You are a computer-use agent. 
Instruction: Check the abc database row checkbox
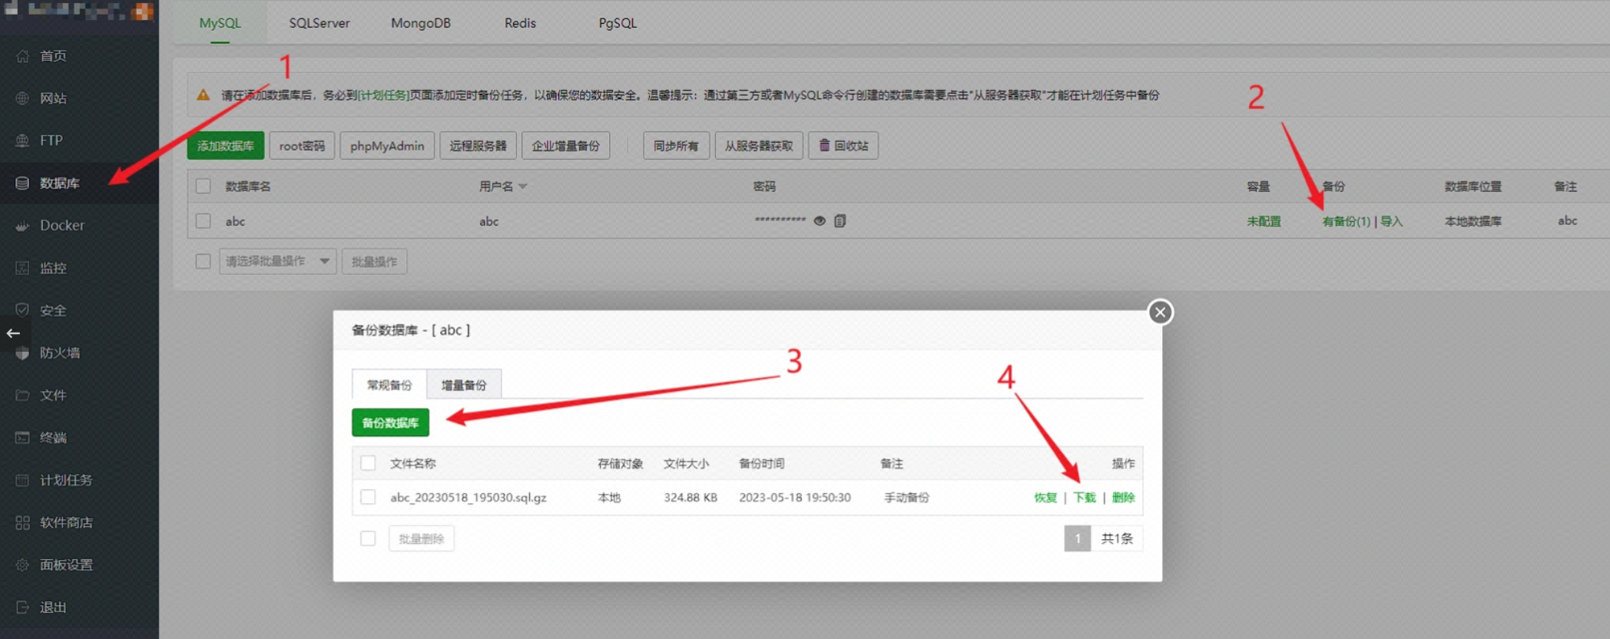point(204,221)
